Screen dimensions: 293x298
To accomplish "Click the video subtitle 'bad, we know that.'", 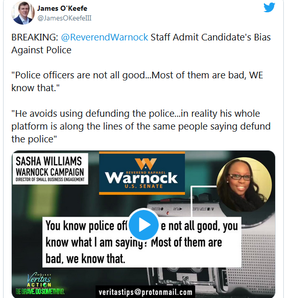I will pos(85,259).
